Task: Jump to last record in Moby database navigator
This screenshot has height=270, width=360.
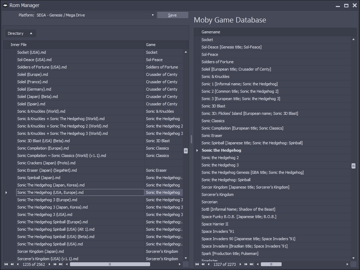Action: tap(251, 264)
